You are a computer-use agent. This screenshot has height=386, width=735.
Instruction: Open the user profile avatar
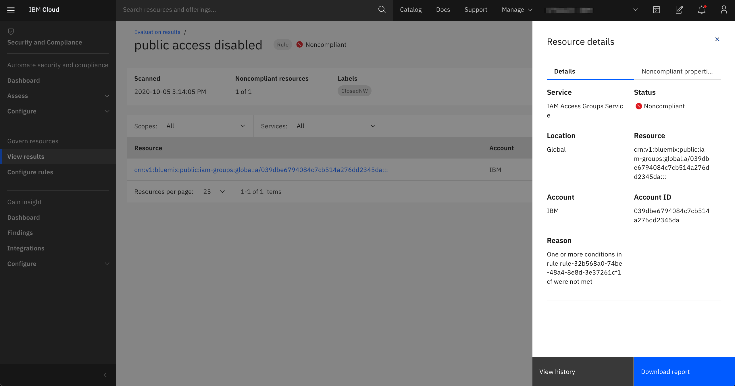coord(724,10)
